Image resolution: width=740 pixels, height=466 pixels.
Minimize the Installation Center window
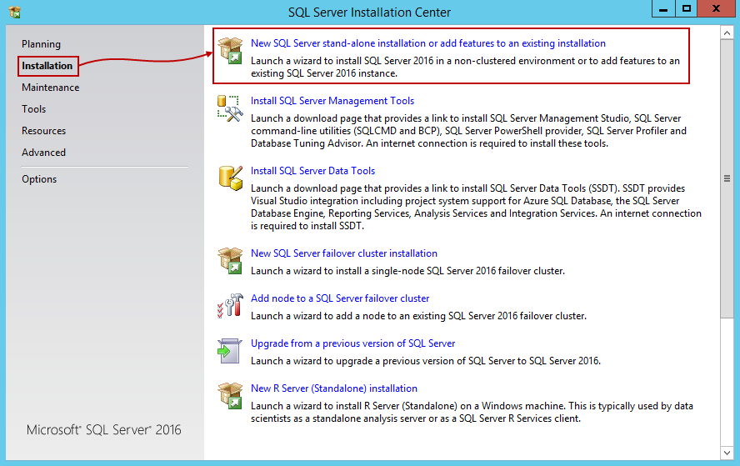click(663, 9)
